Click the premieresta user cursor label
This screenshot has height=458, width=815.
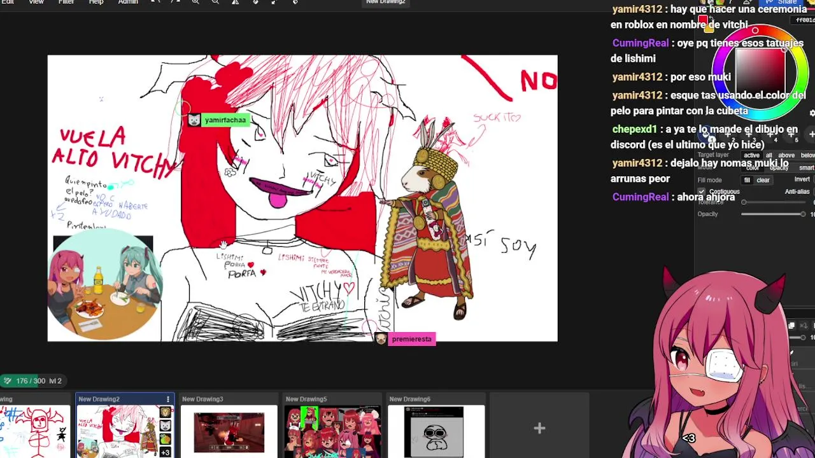point(411,339)
